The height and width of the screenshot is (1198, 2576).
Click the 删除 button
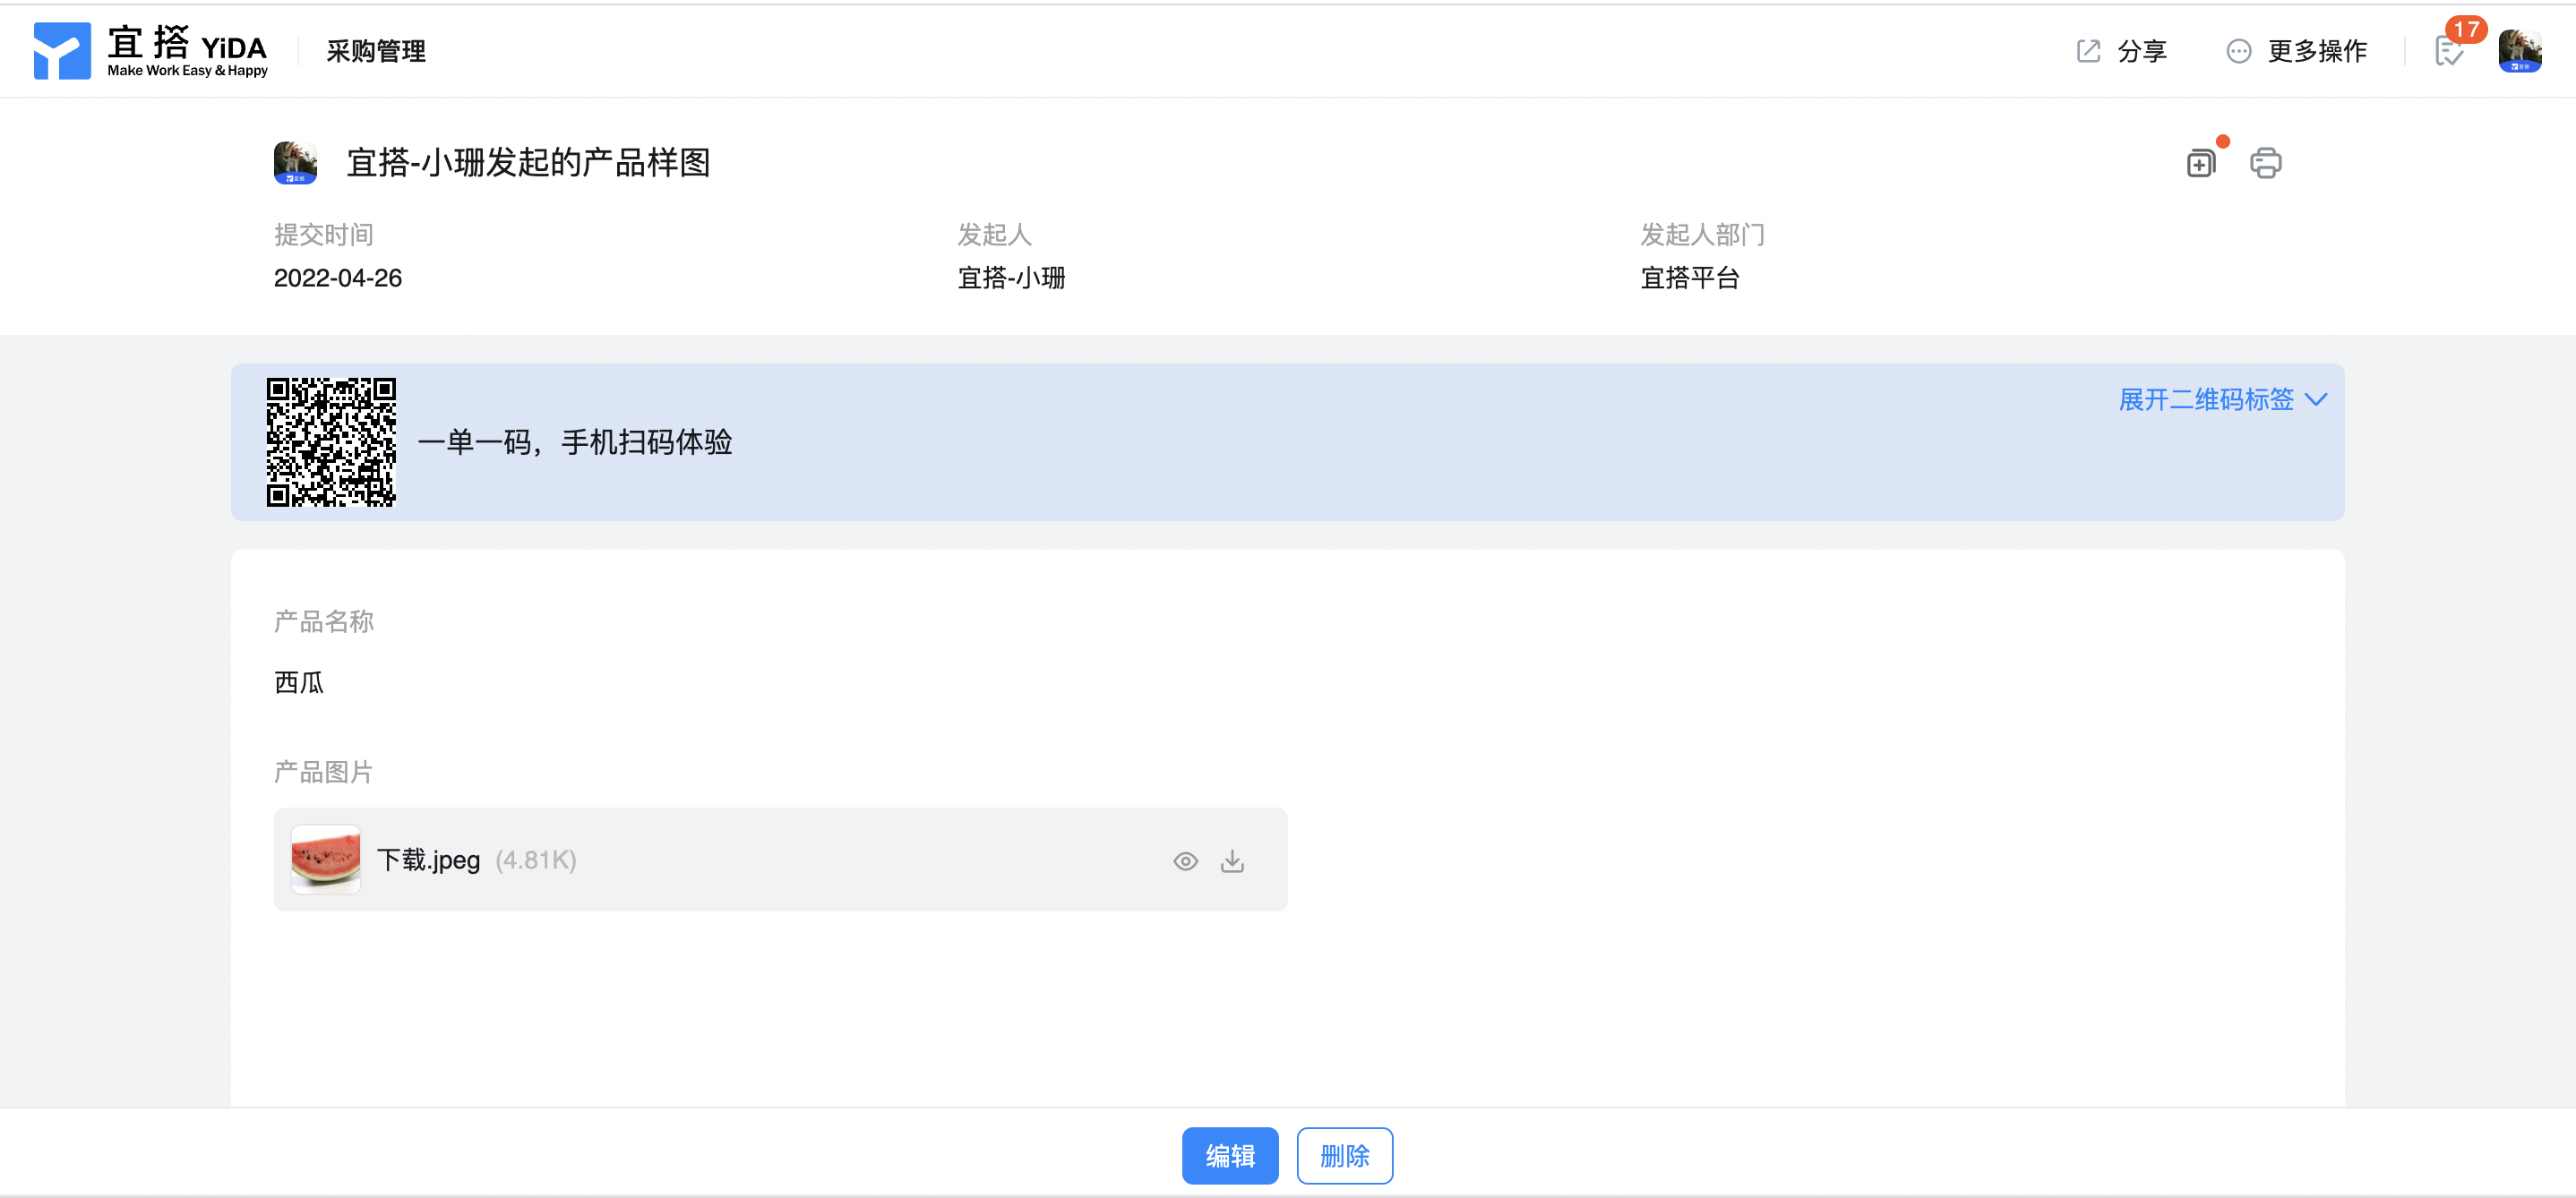(x=1344, y=1156)
